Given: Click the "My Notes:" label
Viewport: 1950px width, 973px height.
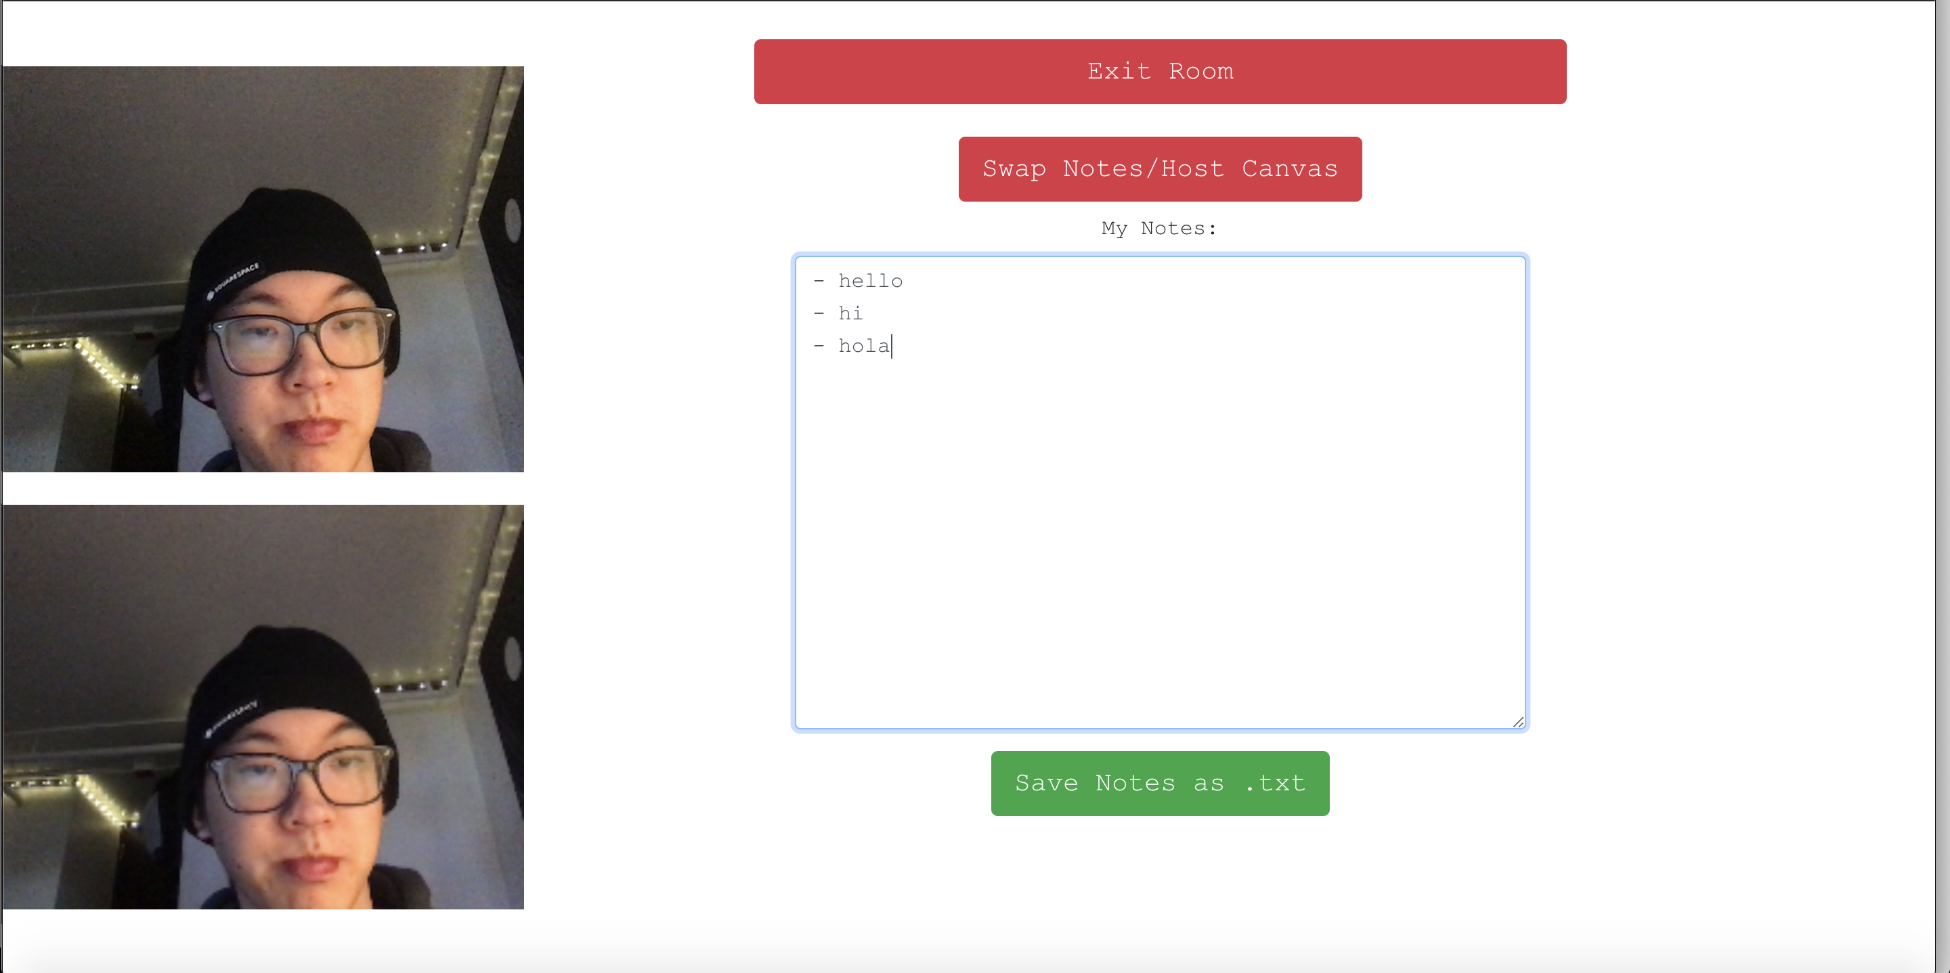Looking at the screenshot, I should (x=1159, y=229).
